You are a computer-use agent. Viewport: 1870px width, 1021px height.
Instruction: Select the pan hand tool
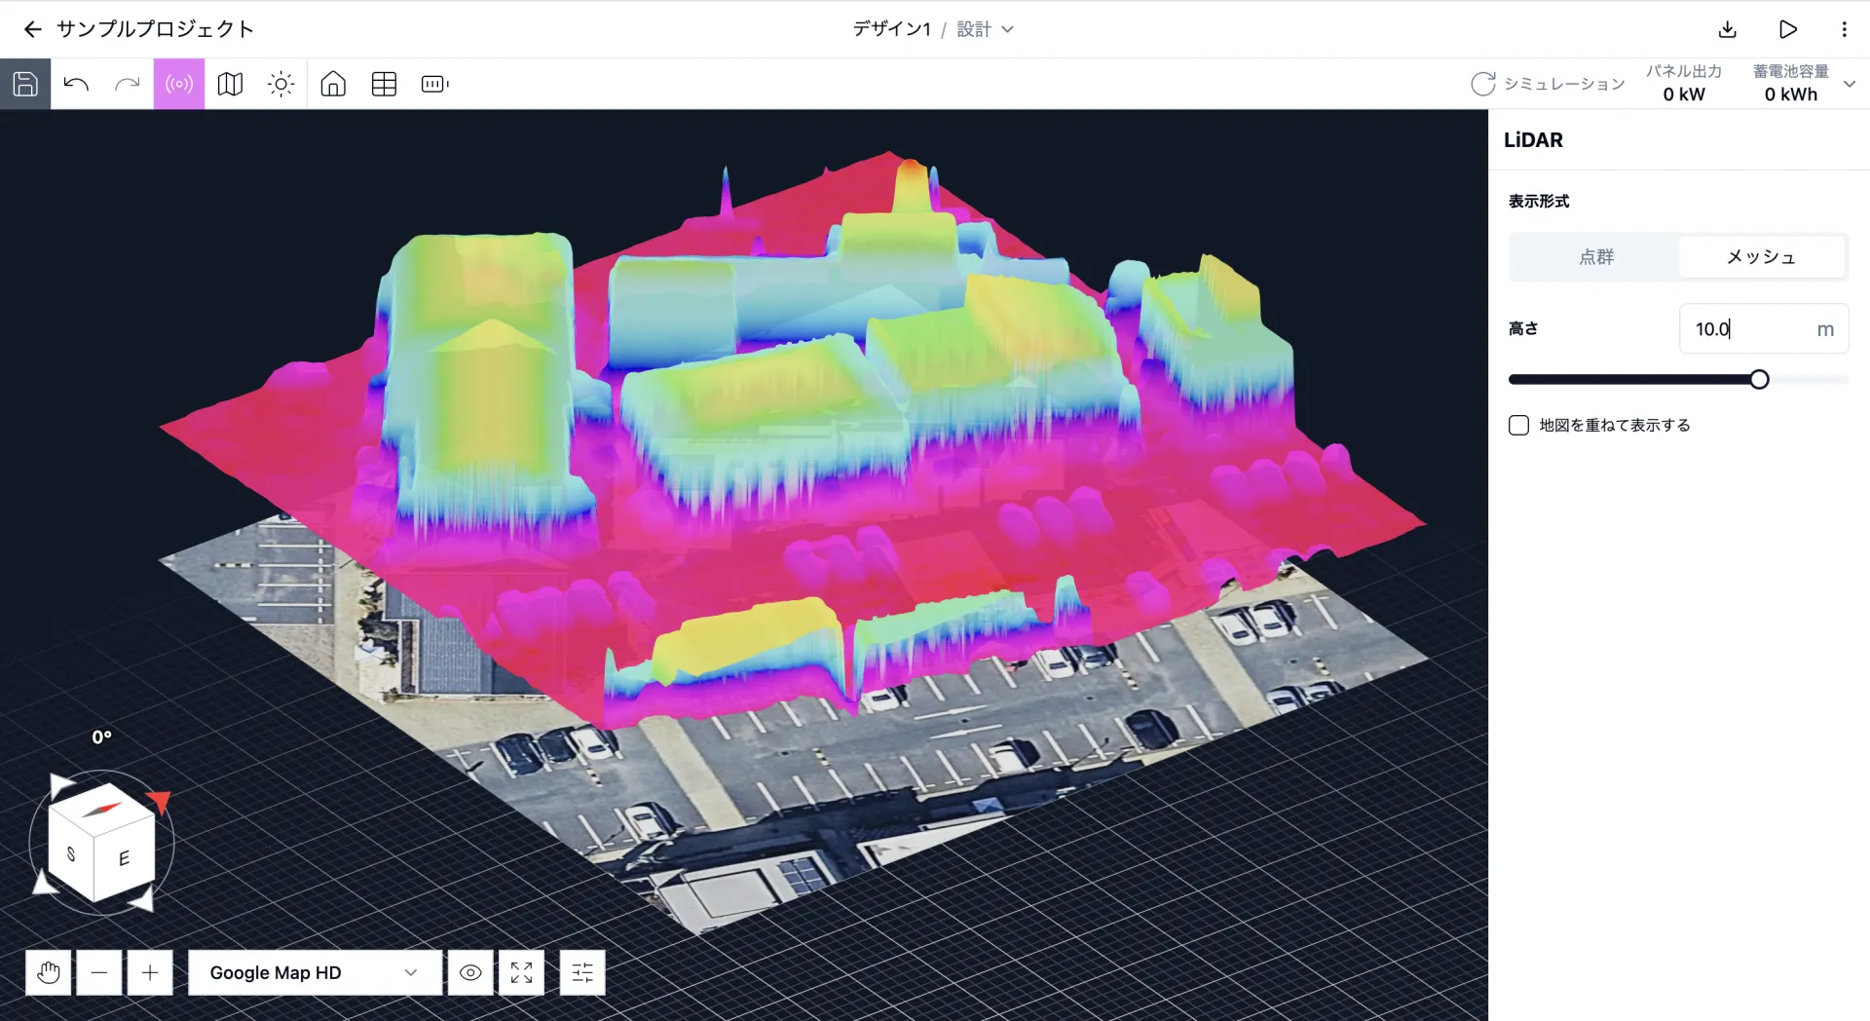tap(49, 972)
